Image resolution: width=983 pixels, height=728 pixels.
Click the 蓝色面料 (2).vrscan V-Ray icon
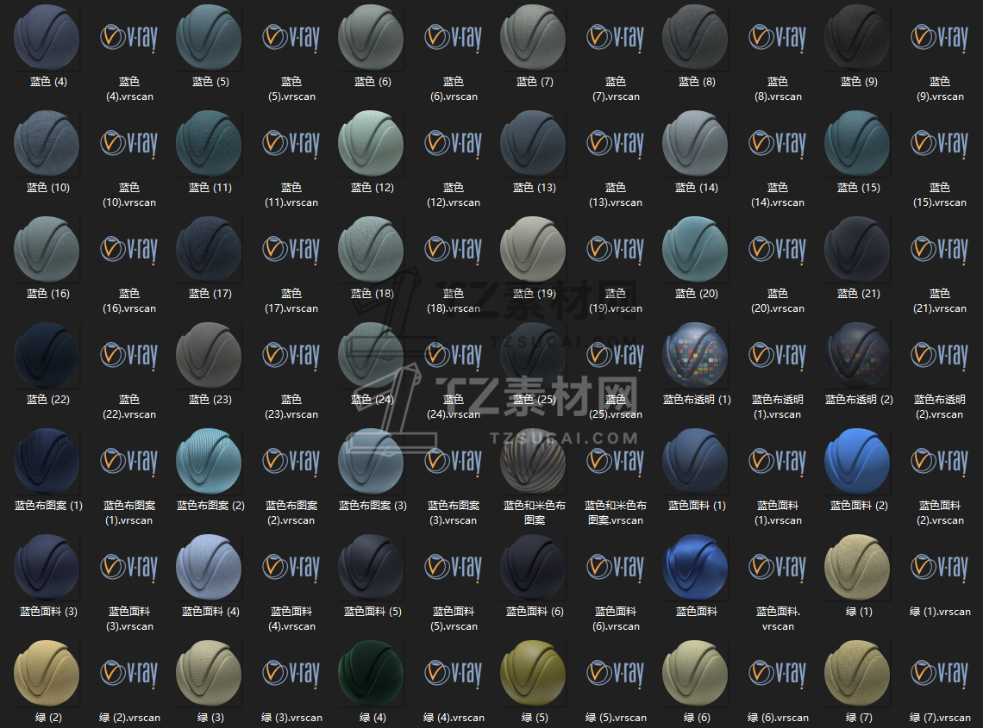pos(940,461)
